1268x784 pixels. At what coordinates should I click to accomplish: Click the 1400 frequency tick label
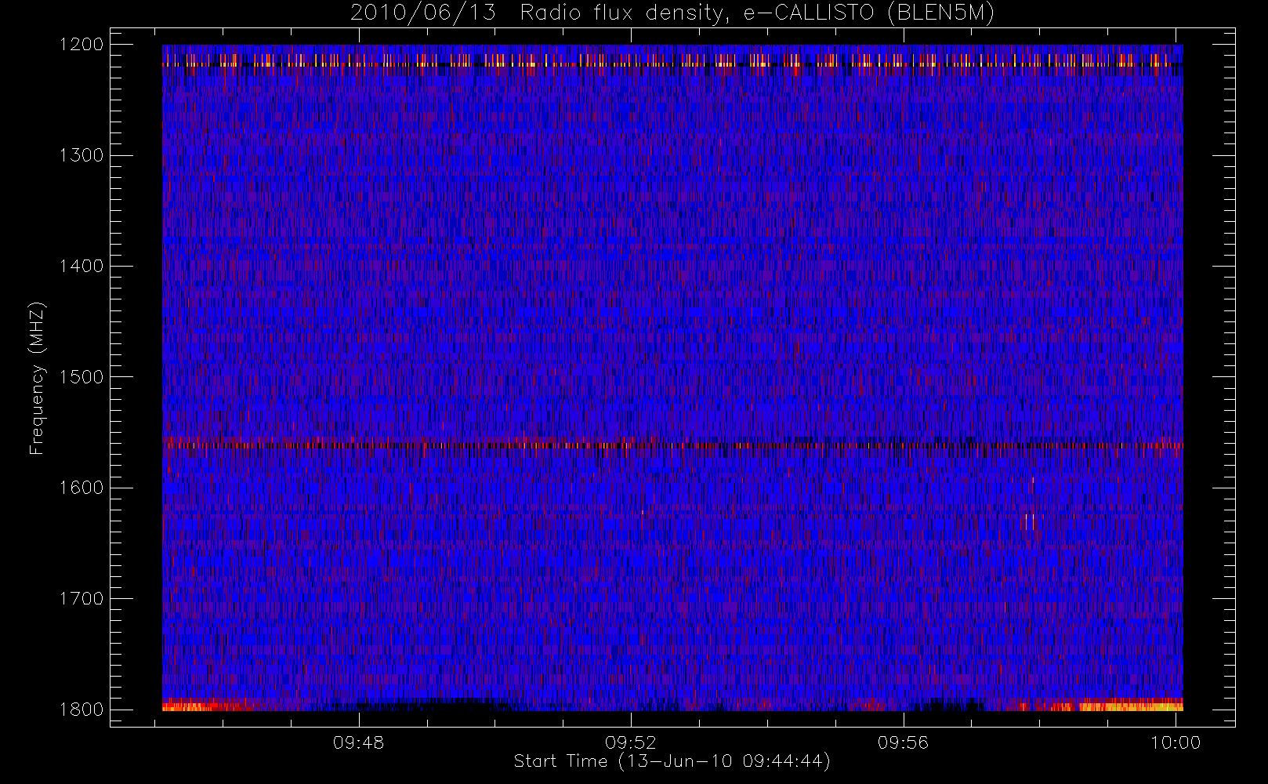82,267
